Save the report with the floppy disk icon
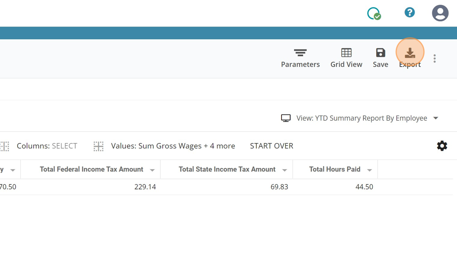Viewport: 457px width, 255px height. click(x=380, y=53)
